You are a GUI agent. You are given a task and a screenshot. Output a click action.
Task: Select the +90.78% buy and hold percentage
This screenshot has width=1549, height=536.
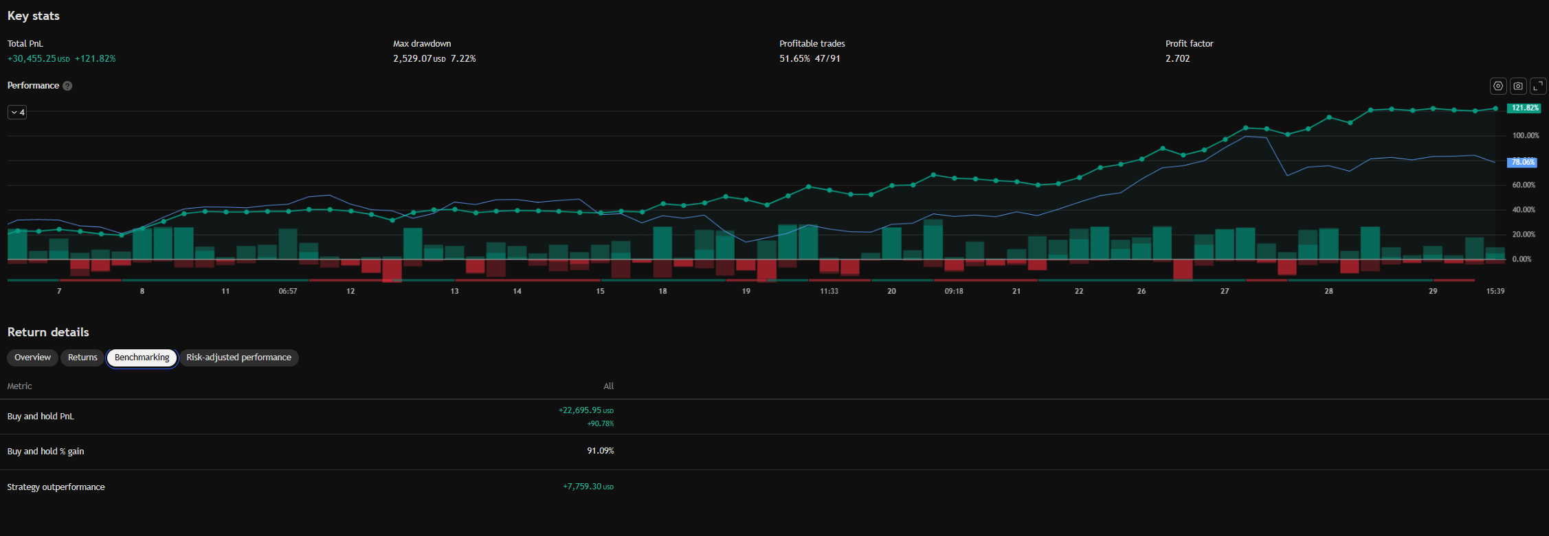tap(600, 423)
